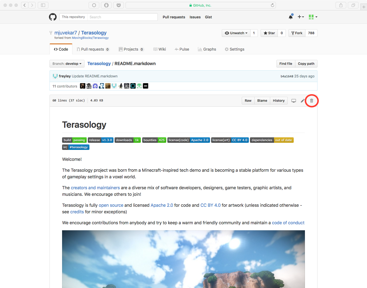
Task: Click the pencil edit-file icon
Action: click(x=302, y=101)
